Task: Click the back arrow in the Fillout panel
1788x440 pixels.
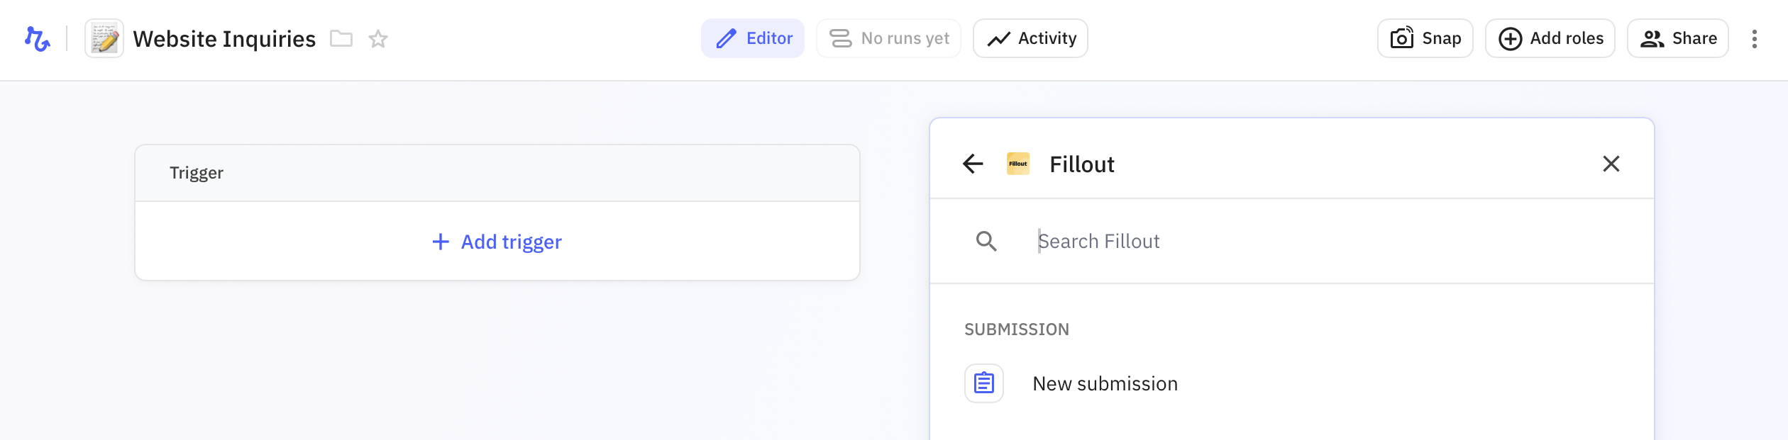Action: (973, 164)
